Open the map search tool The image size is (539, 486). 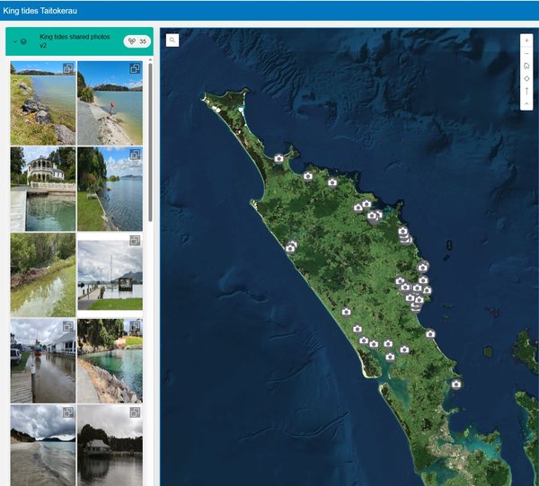click(x=172, y=40)
